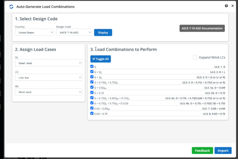Open the Design Code dropdown
Screen dimensions: 238x159
(x=73, y=33)
